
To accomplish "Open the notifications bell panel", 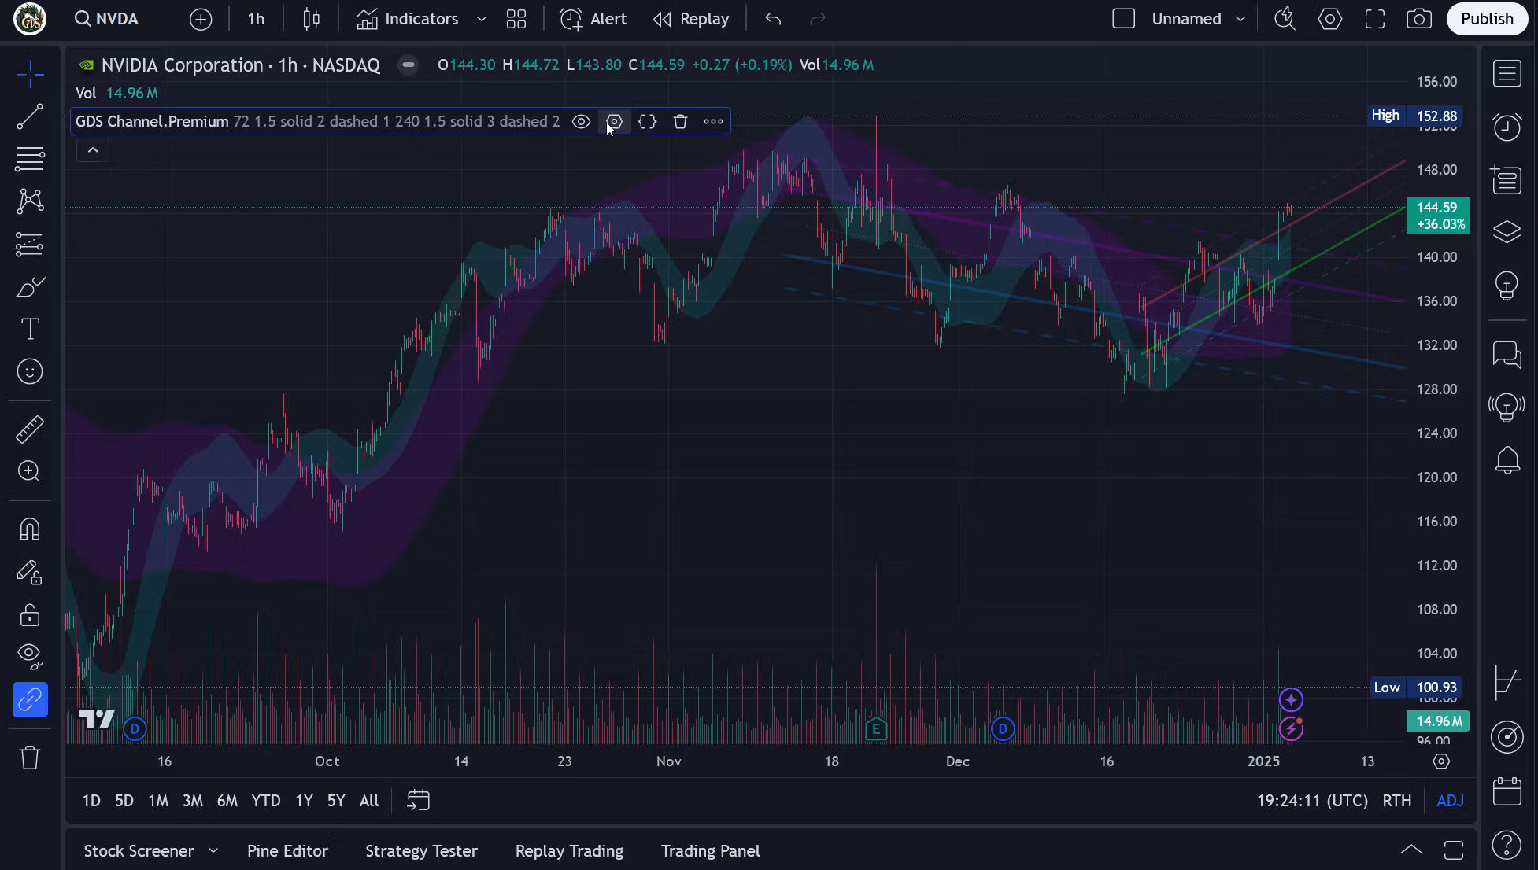I will [x=1507, y=460].
